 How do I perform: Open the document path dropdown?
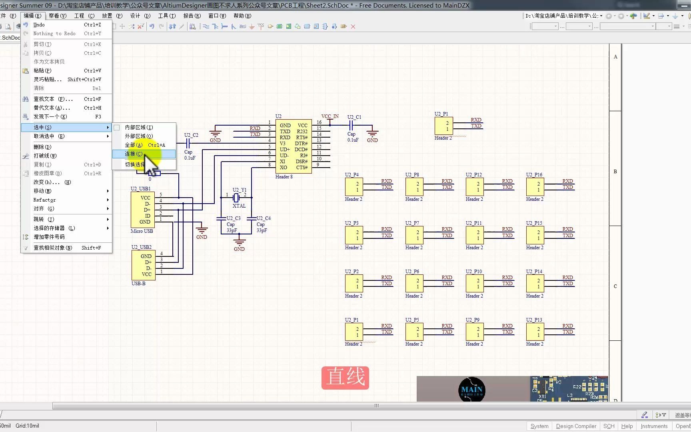(x=601, y=16)
